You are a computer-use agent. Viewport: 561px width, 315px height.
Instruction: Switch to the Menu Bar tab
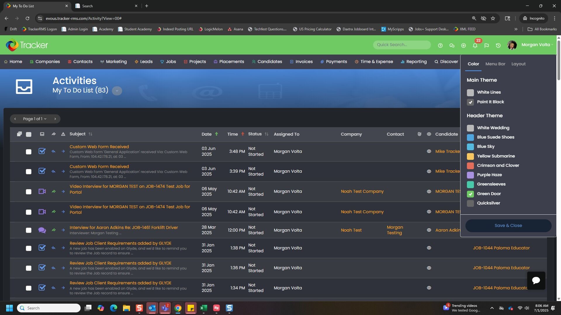coord(495,64)
